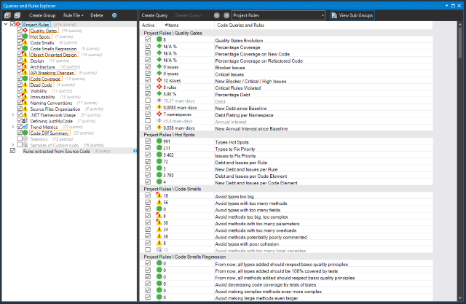The height and width of the screenshot is (304, 466).
Task: Click the second grey round icon before Project Rules combo
Action: [226, 15]
